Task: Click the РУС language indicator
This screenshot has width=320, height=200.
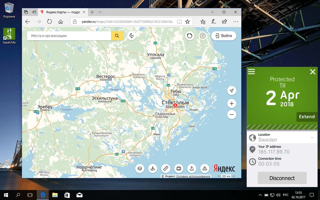Action: (x=286, y=195)
